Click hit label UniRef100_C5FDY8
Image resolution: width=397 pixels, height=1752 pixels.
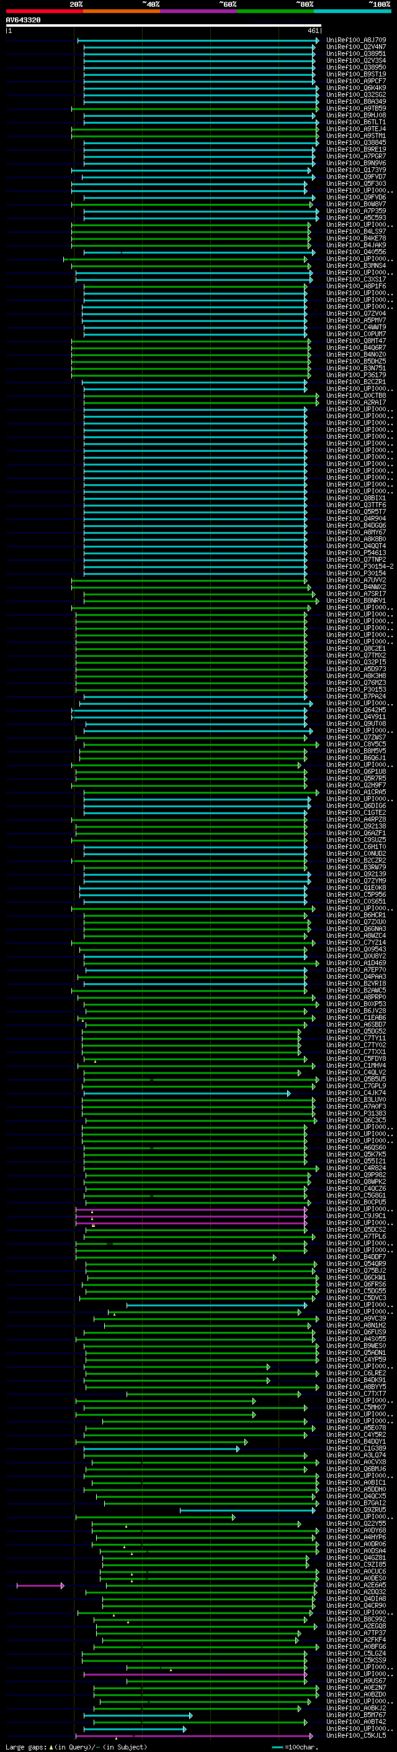tap(356, 1059)
